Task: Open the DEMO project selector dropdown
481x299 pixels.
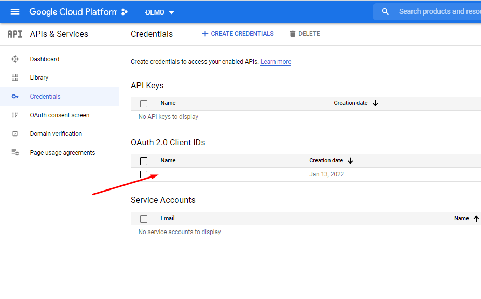Action: point(160,12)
